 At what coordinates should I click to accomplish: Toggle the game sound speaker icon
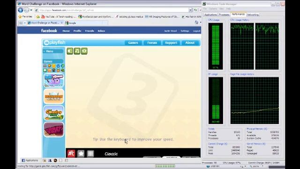70,51
